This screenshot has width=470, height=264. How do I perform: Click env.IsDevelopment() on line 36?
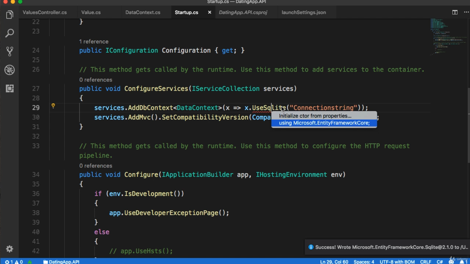tap(147, 194)
